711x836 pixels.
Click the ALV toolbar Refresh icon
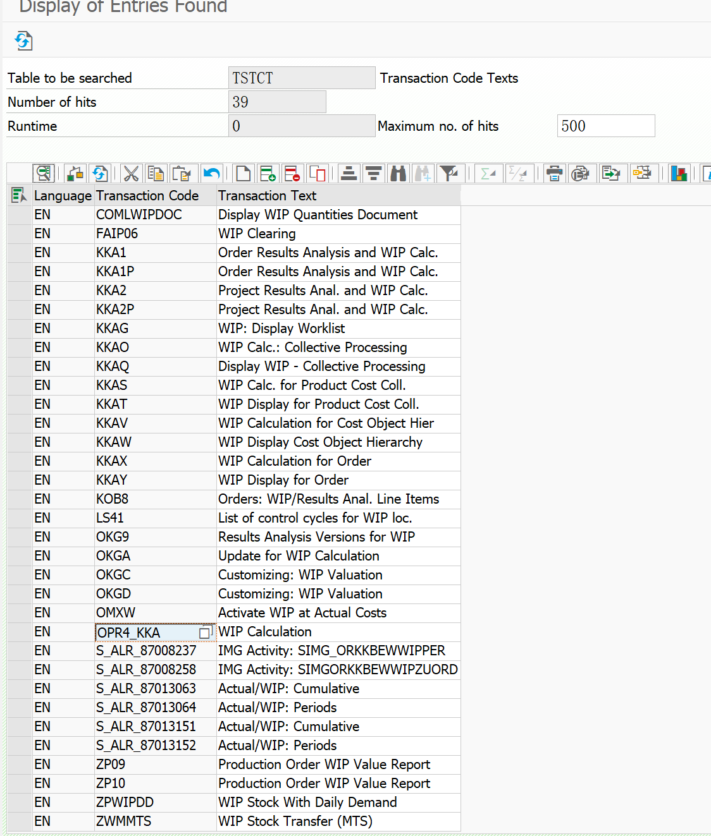(x=100, y=173)
